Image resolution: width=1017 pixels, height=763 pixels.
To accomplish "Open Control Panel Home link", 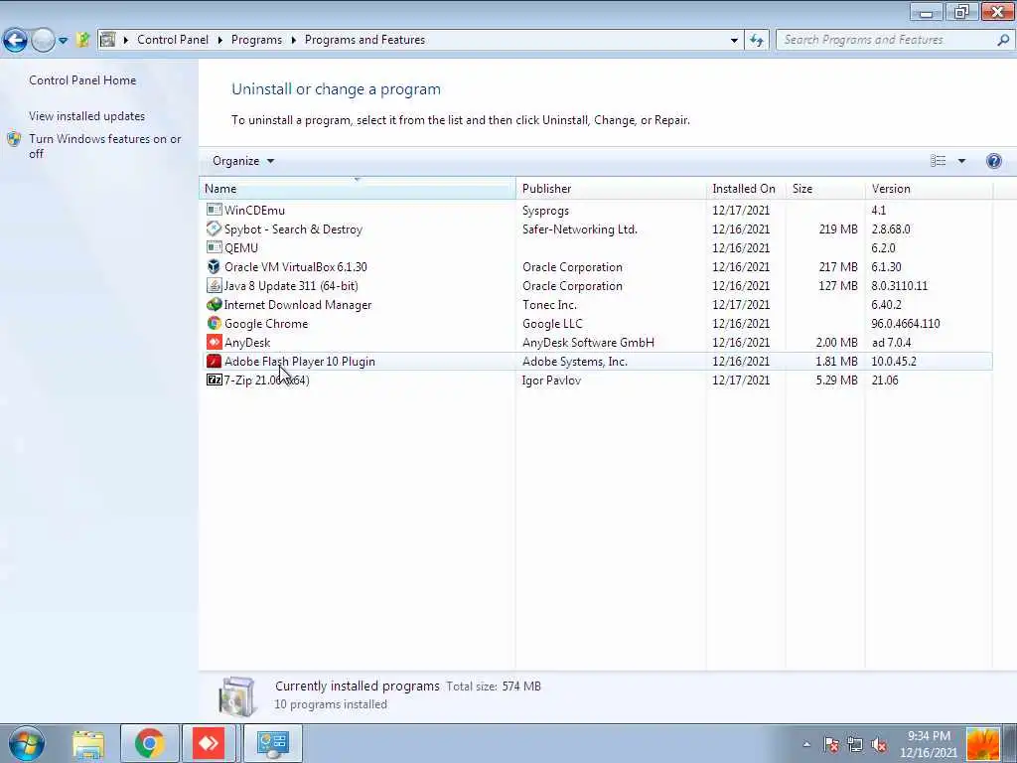I will (x=82, y=80).
